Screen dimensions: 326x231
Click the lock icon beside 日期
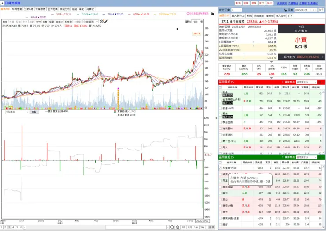pyautogui.click(x=285, y=10)
